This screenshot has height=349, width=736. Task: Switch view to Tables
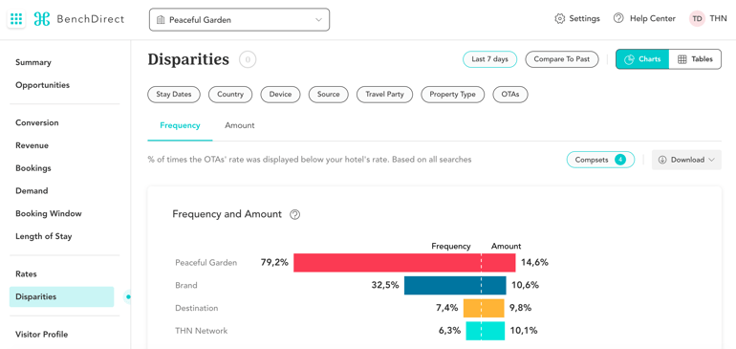[695, 59]
